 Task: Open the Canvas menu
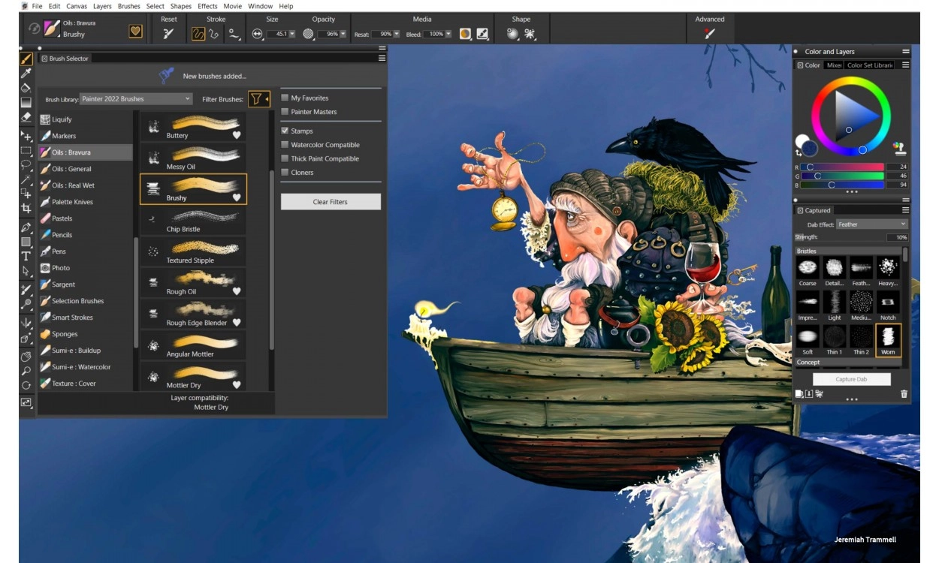click(x=77, y=6)
